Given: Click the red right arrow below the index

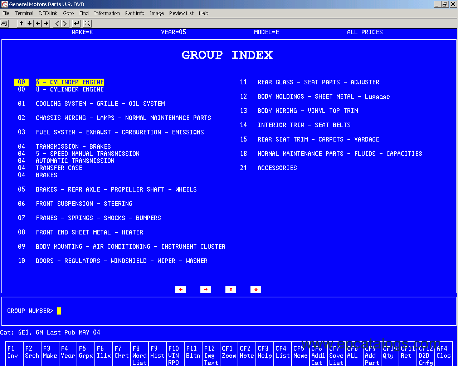Looking at the screenshot, I should coord(206,290).
